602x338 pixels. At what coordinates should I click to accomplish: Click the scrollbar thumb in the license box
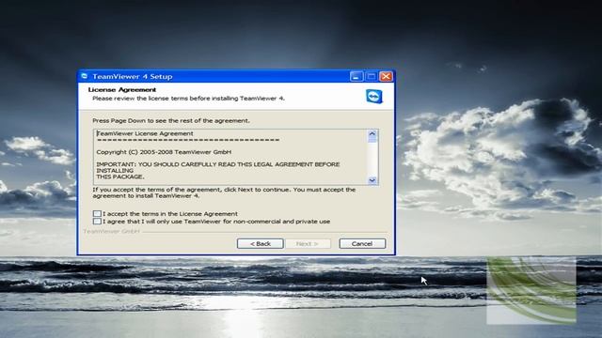click(372, 140)
